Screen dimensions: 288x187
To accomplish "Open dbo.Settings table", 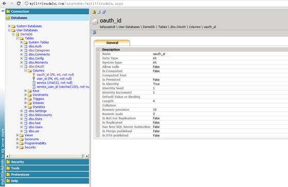I will pos(38,111).
